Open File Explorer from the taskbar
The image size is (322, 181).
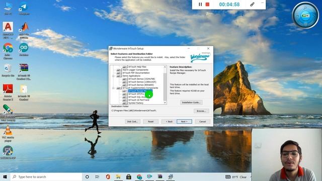[x=118, y=176]
